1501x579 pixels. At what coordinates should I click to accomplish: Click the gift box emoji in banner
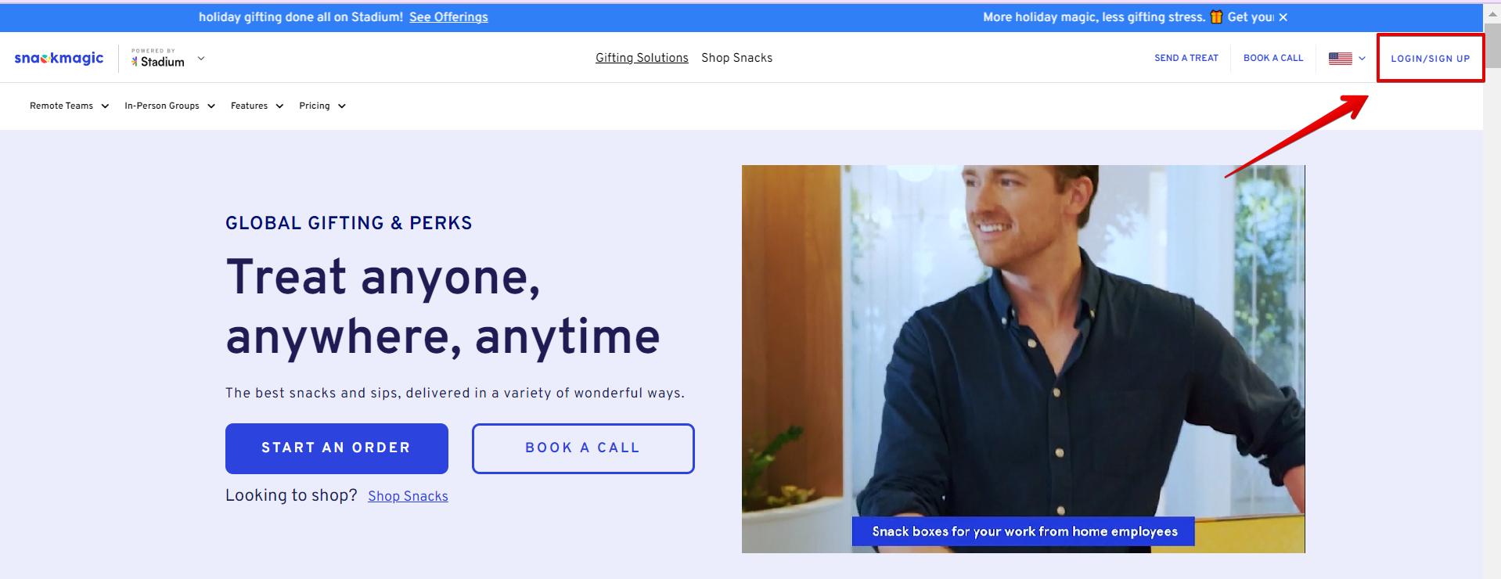[x=1216, y=16]
